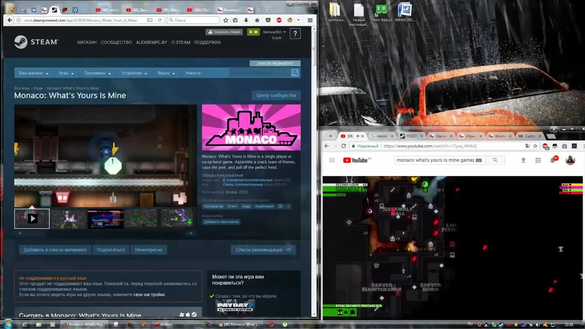The image size is (585, 329).
Task: Open the Windows Start button
Action: [x=8, y=324]
